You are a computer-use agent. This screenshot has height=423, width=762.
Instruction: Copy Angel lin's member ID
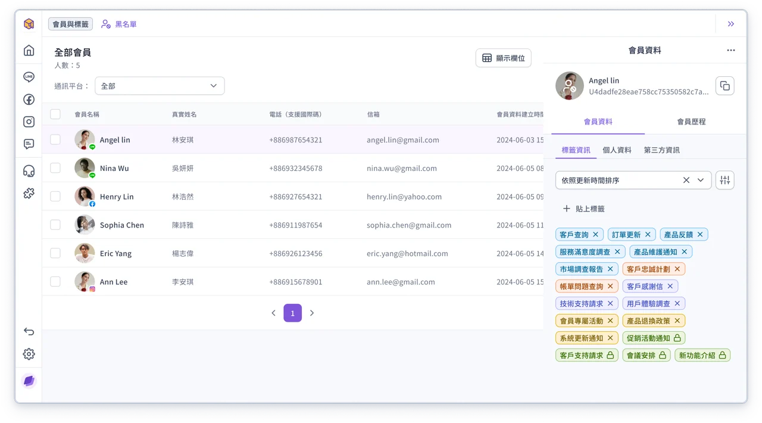(x=724, y=86)
